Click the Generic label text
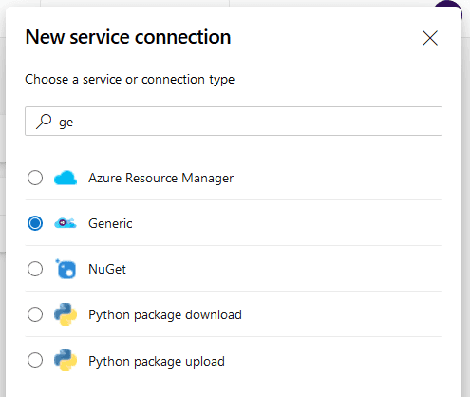 (110, 223)
